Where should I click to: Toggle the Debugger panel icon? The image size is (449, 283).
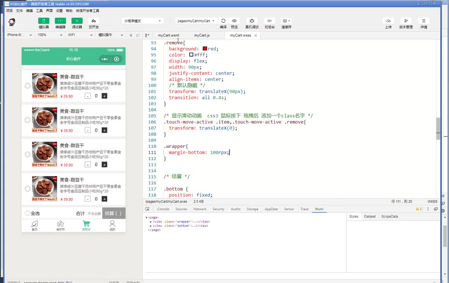pos(77,21)
